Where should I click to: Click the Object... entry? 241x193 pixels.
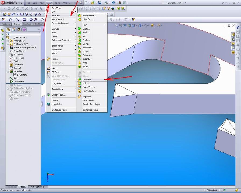(x=56, y=100)
